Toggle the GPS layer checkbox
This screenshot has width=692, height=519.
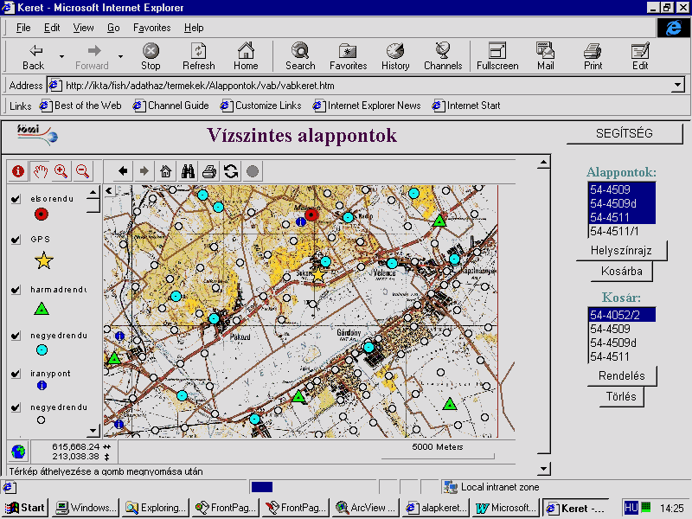tap(16, 240)
